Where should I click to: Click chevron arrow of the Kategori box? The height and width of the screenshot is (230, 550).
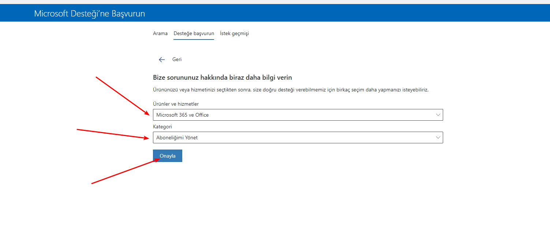[x=438, y=137]
